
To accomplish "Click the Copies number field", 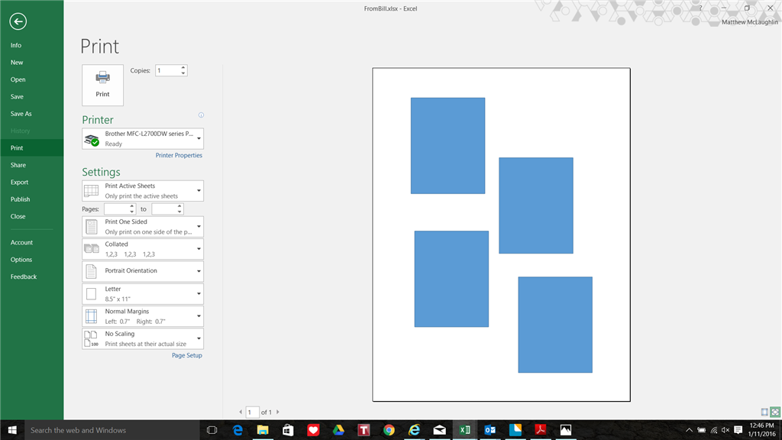I will [x=167, y=71].
